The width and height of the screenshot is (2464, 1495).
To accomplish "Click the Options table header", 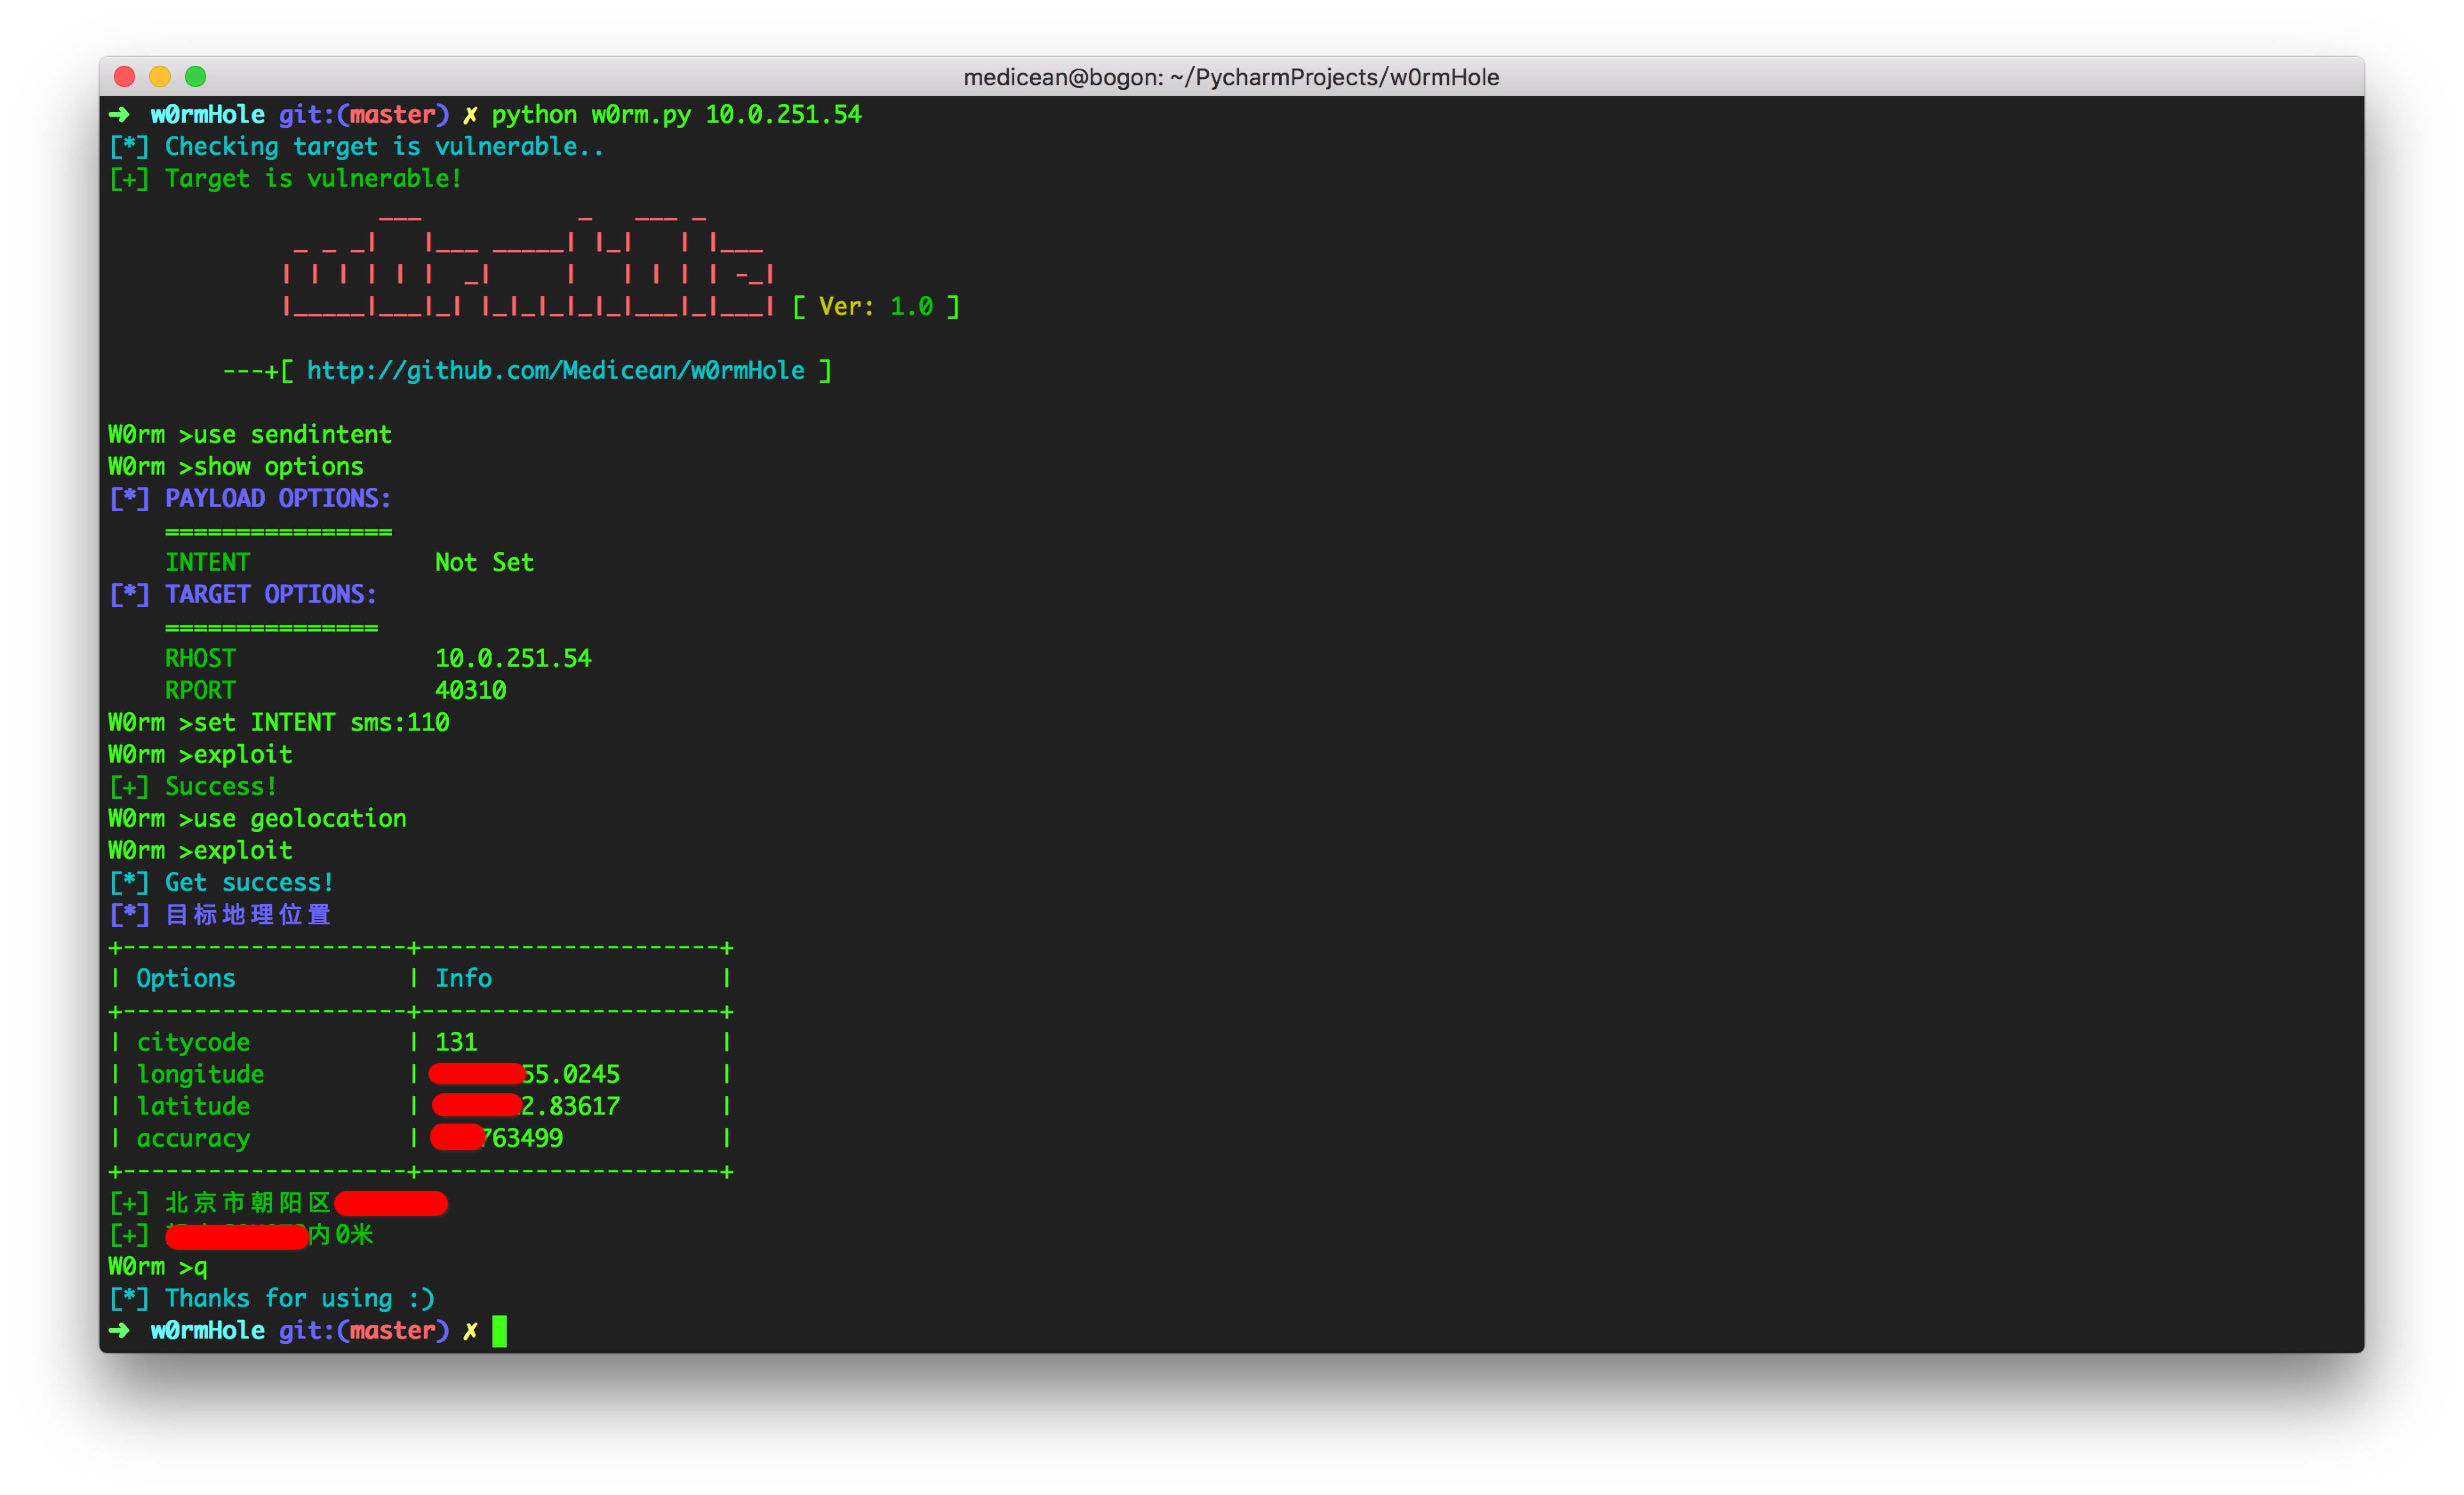I will click(x=186, y=979).
